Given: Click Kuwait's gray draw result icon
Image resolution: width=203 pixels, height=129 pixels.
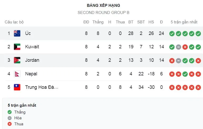Looking at the screenshot, I should (179, 47).
